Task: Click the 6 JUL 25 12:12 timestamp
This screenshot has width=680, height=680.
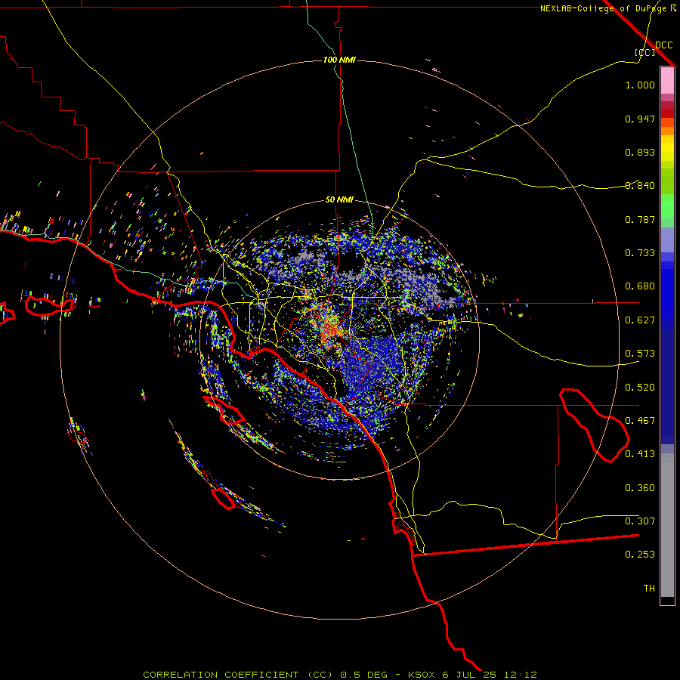Action: (x=490, y=675)
